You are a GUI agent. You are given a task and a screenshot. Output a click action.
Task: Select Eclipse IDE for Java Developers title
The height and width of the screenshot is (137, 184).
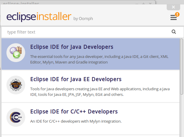(72, 47)
